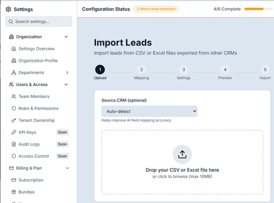
Task: Select the Audit Logs sidebar entry
Action: pos(29,144)
